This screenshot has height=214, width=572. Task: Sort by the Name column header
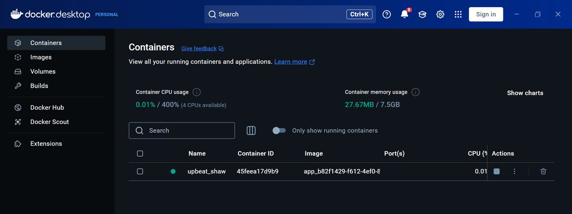click(x=197, y=153)
